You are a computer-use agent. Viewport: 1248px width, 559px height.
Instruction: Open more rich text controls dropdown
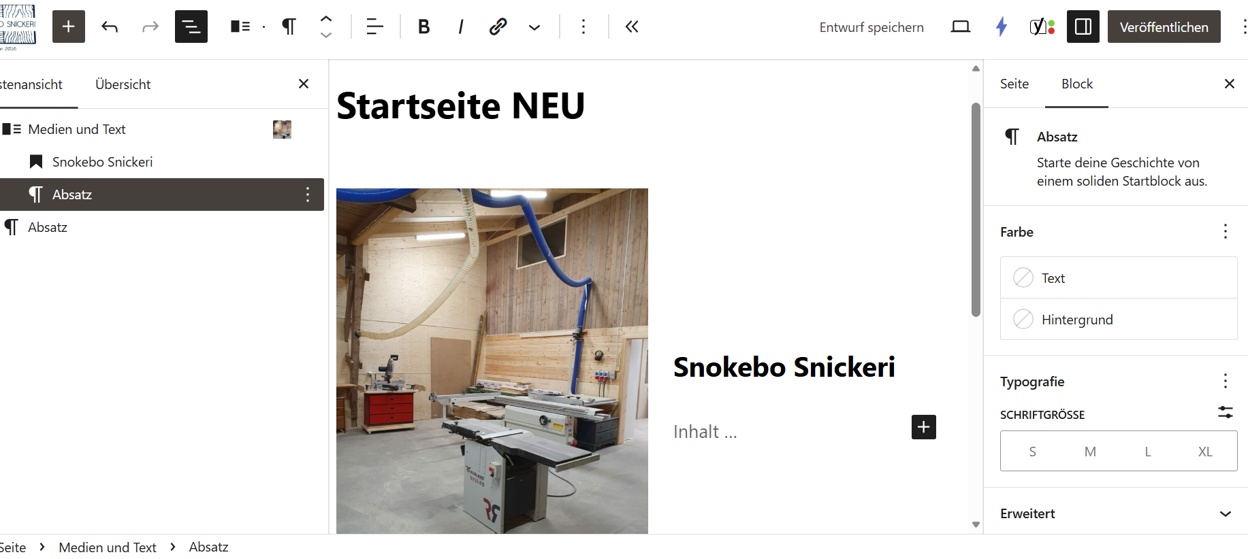[x=534, y=27]
